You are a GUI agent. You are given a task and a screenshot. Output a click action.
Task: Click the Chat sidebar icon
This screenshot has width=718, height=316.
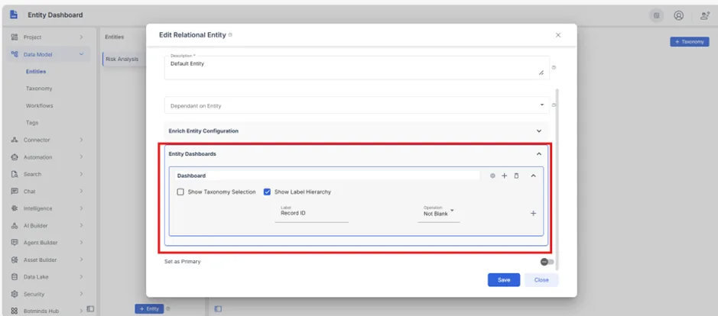click(x=15, y=191)
